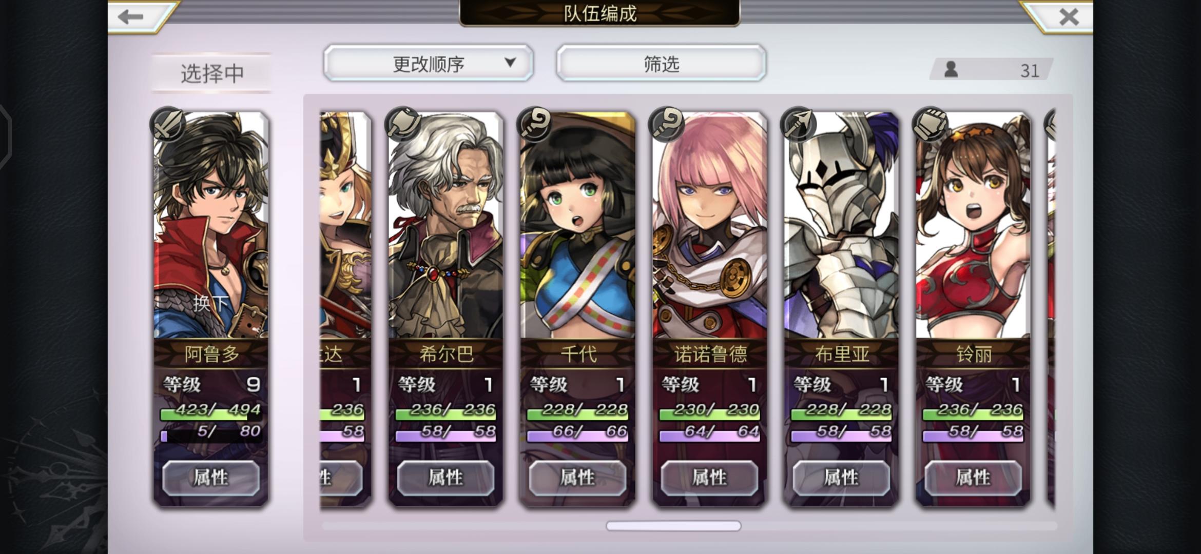Choose the 布里亚 armored knight card
Image resolution: width=1201 pixels, height=554 pixels.
(x=841, y=309)
